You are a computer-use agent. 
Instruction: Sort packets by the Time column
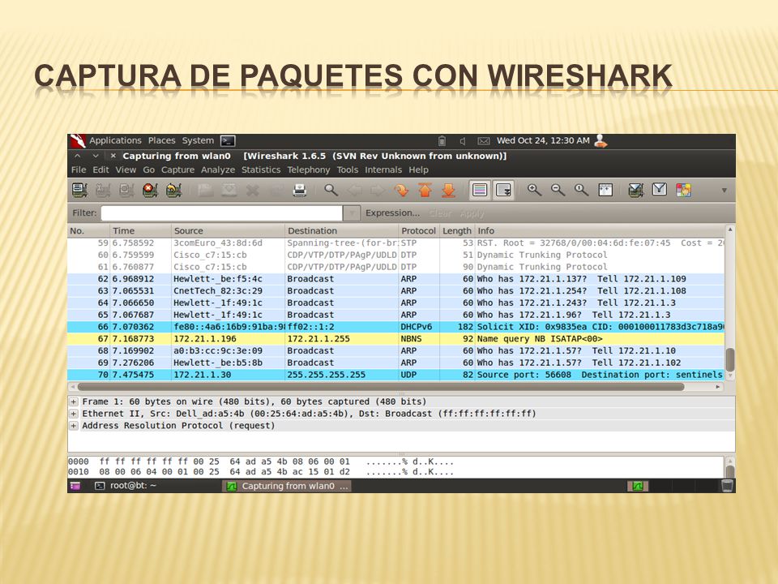[x=140, y=231]
